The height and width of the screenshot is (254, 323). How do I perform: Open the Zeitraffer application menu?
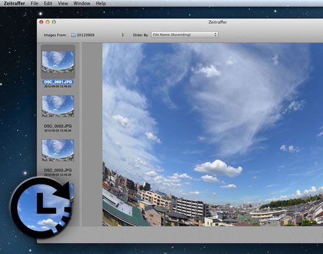(14, 3)
